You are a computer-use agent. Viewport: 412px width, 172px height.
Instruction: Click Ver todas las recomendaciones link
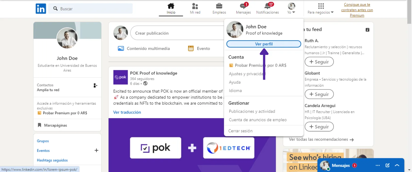(x=321, y=139)
